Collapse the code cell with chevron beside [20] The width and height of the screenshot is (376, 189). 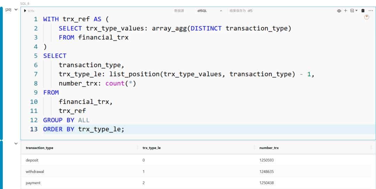[16, 10]
